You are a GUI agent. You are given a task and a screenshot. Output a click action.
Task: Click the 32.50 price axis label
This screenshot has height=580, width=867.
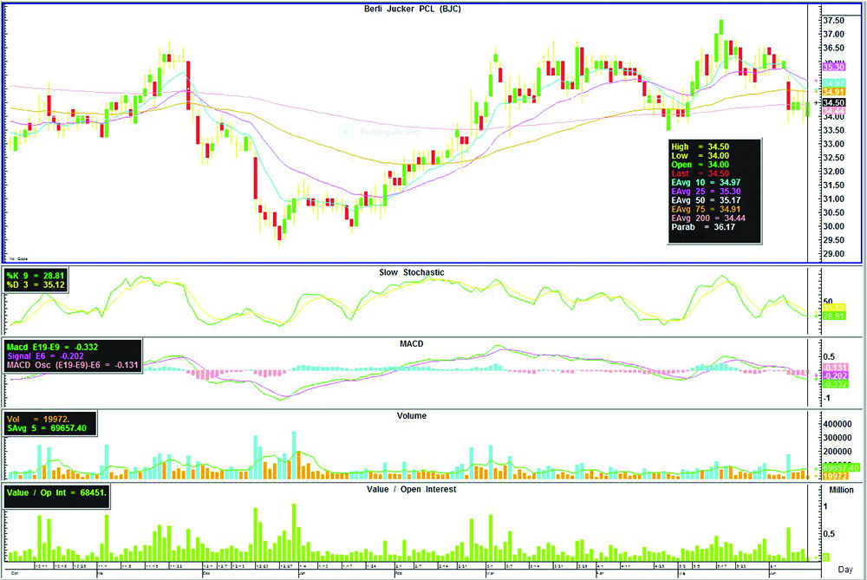pos(834,158)
